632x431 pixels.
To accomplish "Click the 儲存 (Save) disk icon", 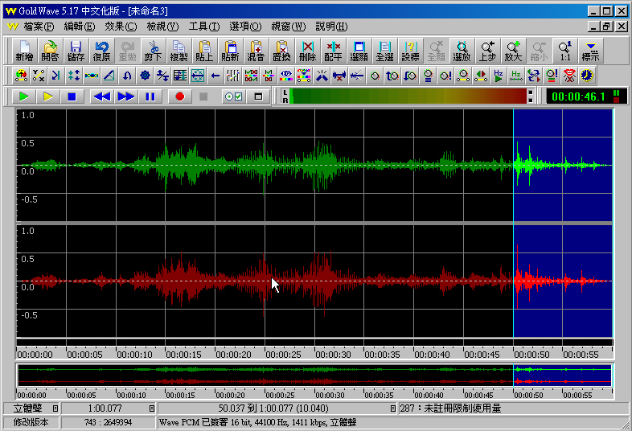I will point(76,51).
